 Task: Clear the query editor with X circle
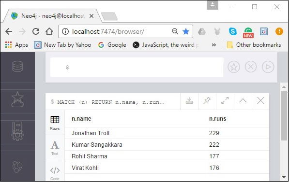click(251, 67)
